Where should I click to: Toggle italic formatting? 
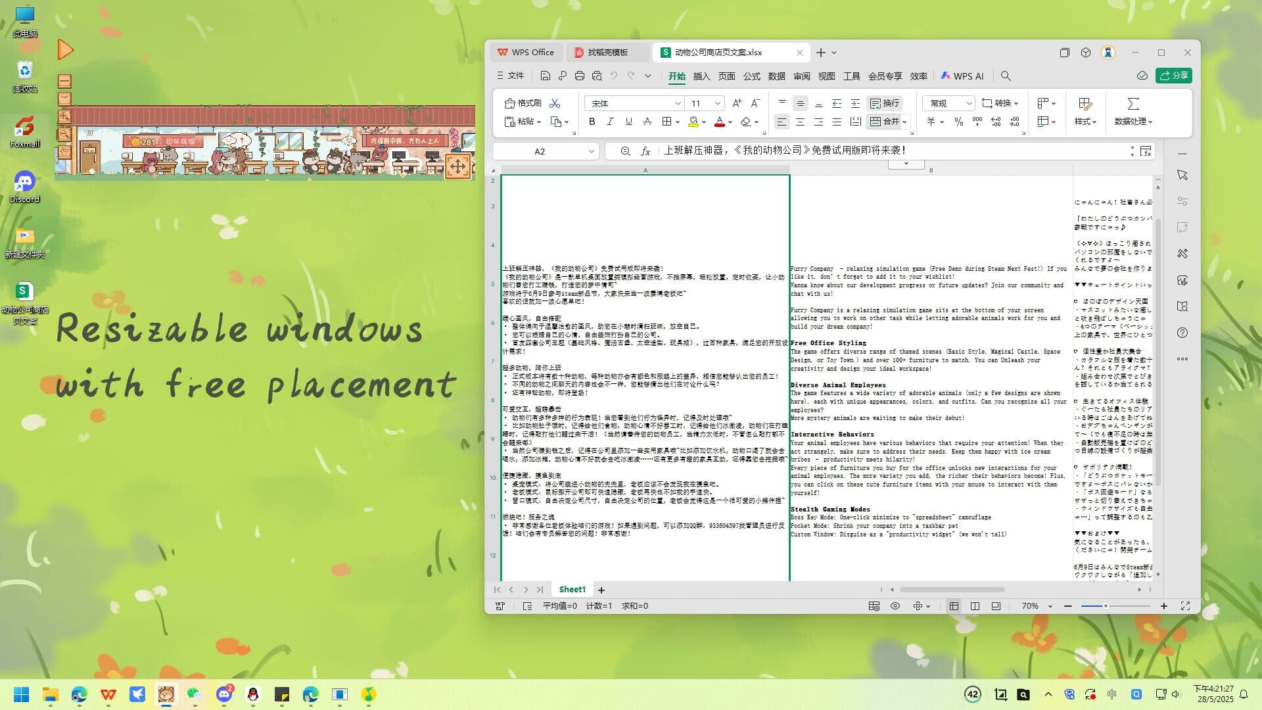(x=610, y=122)
